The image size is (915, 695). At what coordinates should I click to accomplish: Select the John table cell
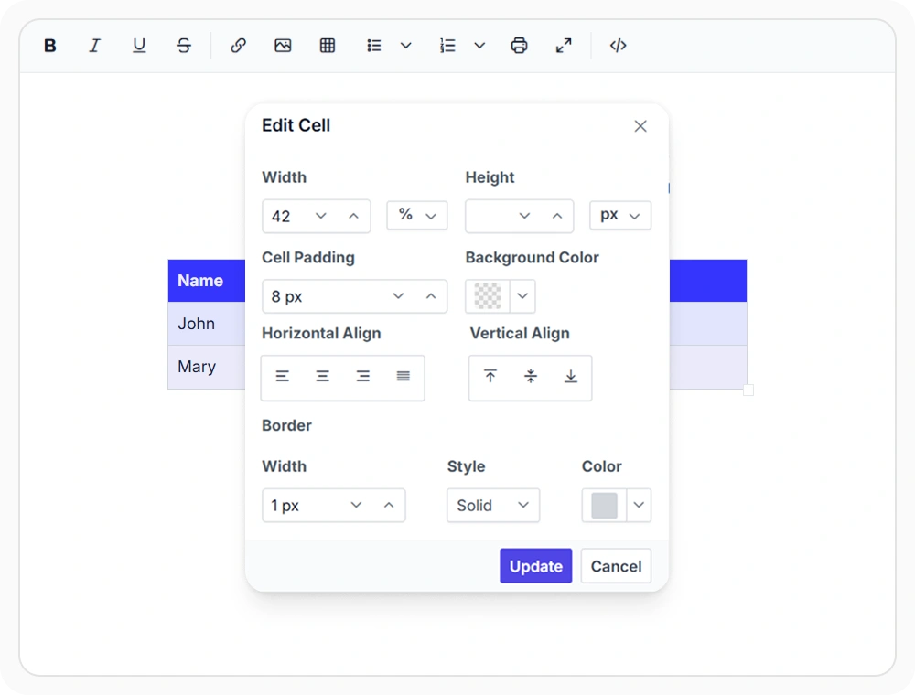(x=207, y=324)
